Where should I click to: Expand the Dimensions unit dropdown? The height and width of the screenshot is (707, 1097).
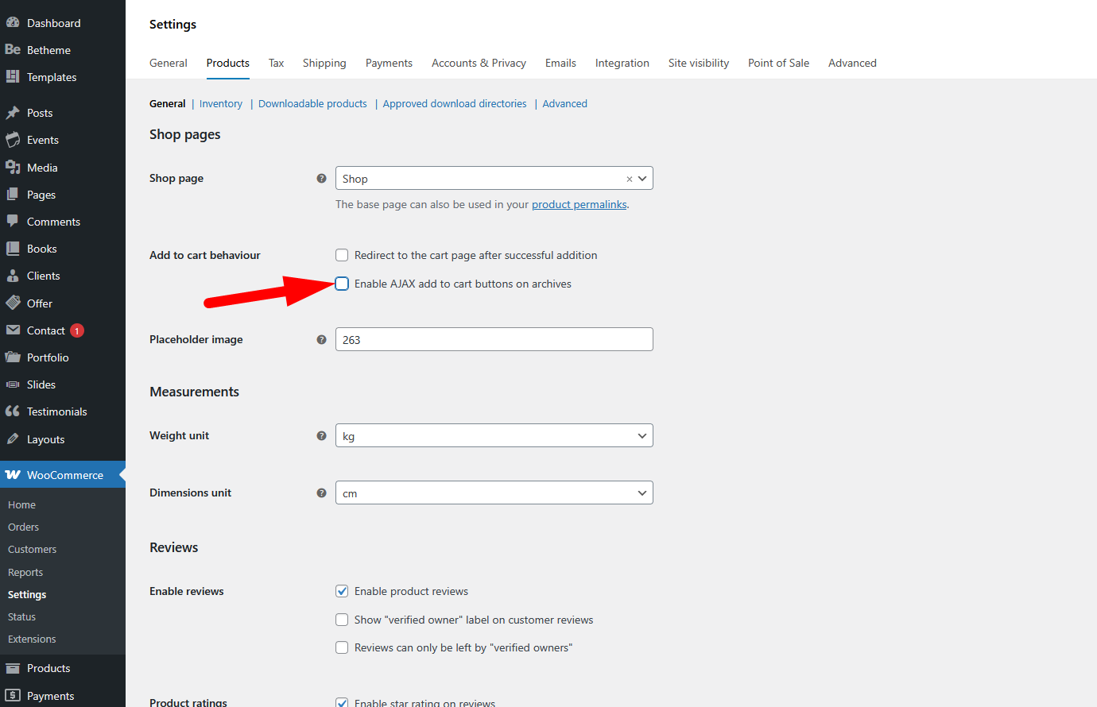point(494,493)
